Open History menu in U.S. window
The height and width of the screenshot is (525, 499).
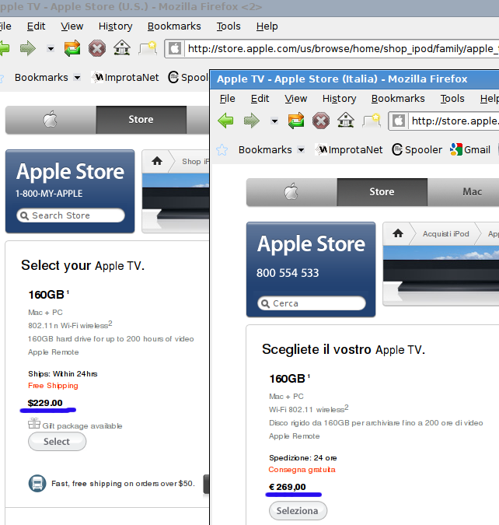coord(116,26)
